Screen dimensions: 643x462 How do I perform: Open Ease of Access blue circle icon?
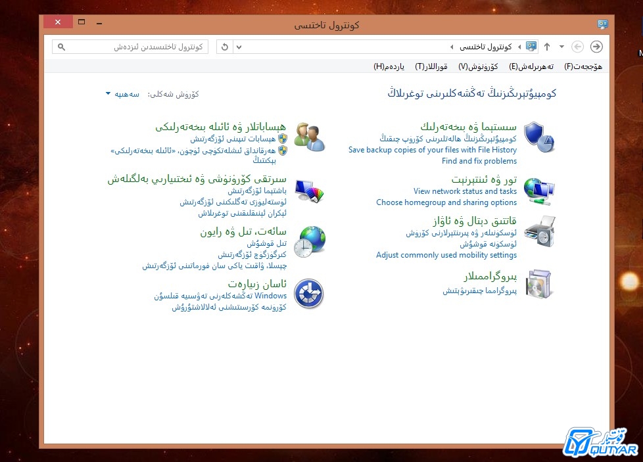310,294
